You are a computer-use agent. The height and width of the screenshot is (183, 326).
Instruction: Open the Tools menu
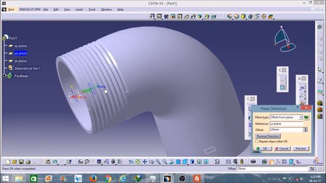[92, 10]
